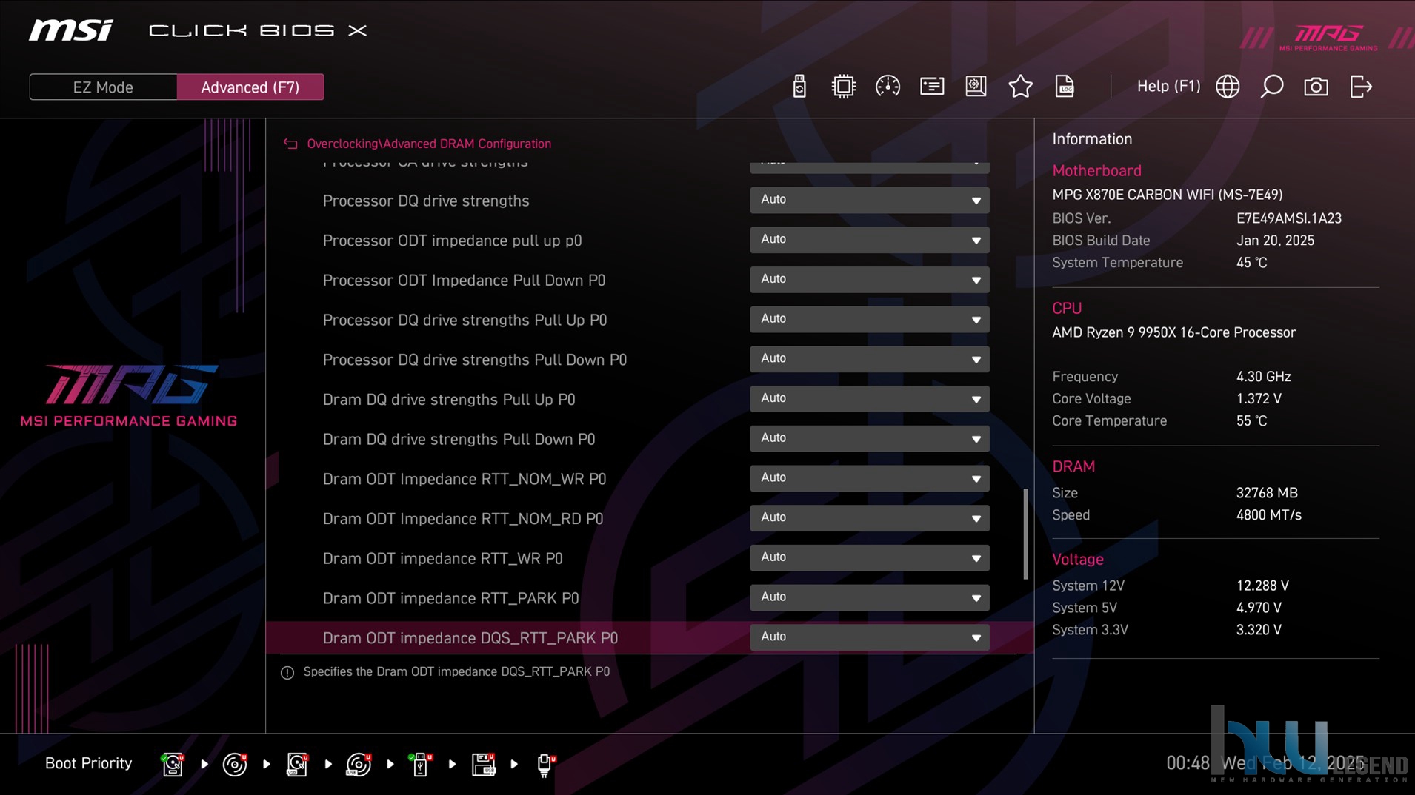The height and width of the screenshot is (795, 1415).
Task: Open the Dram ODT impedance DQS_RTT_PARK P0 dropdown
Action: [869, 637]
